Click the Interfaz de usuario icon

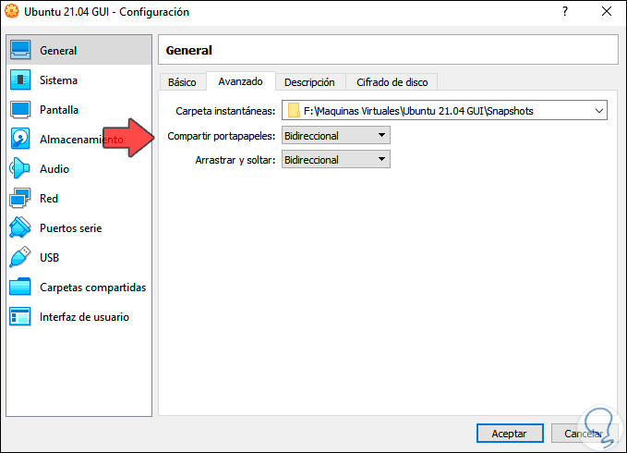tap(20, 316)
